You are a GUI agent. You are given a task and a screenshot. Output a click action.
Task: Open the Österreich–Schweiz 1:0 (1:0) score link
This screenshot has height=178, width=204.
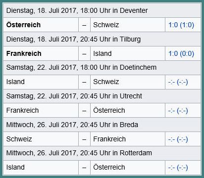click(181, 25)
